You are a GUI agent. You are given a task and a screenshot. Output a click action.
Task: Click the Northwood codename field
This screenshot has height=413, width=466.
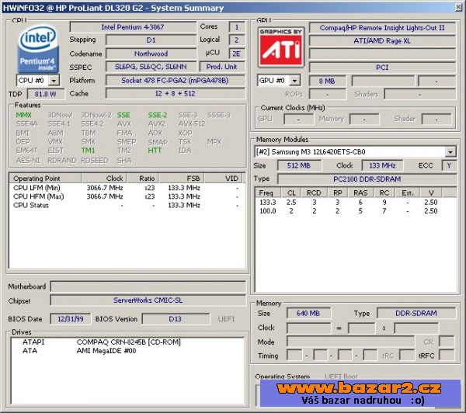tap(151, 54)
